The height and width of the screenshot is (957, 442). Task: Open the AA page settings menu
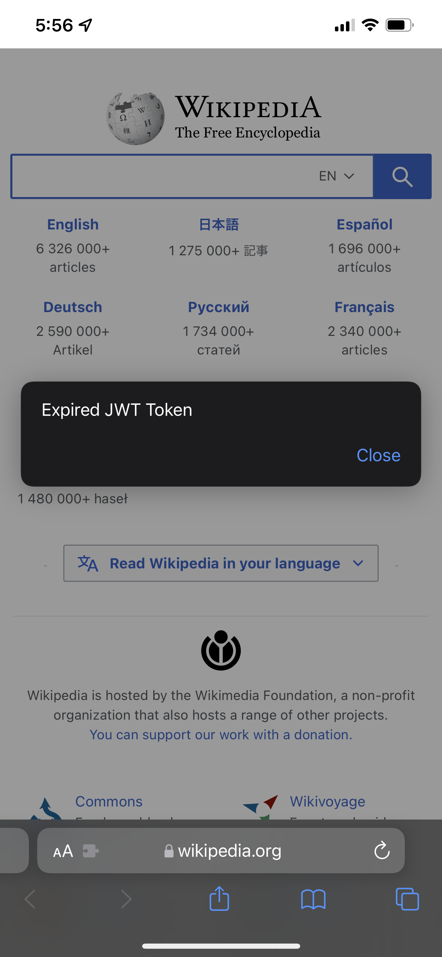tap(63, 851)
